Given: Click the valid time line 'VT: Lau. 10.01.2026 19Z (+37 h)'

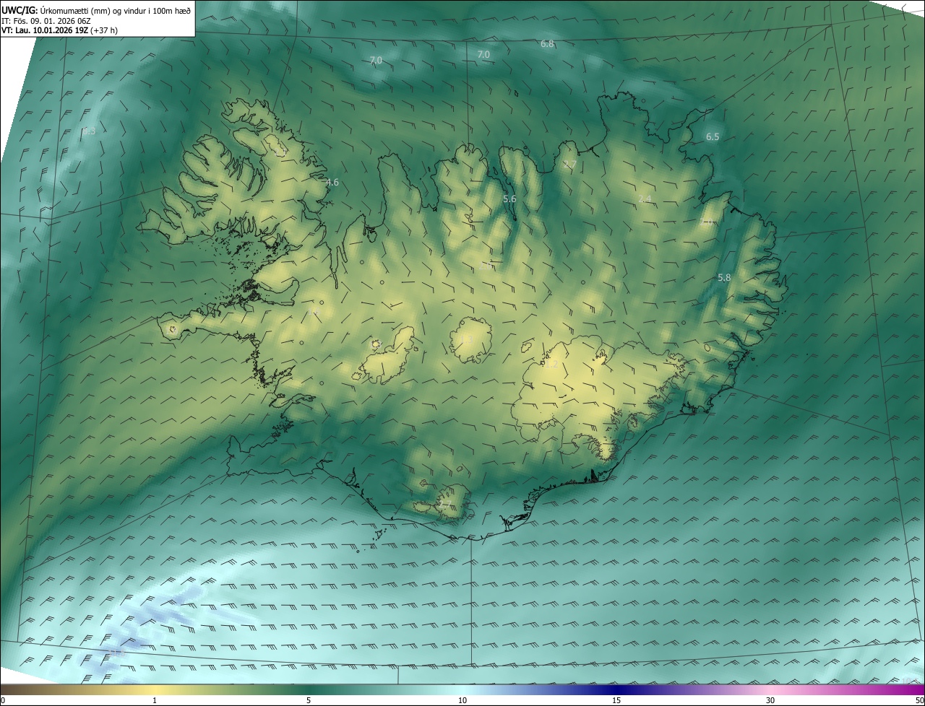Looking at the screenshot, I should 60,30.
